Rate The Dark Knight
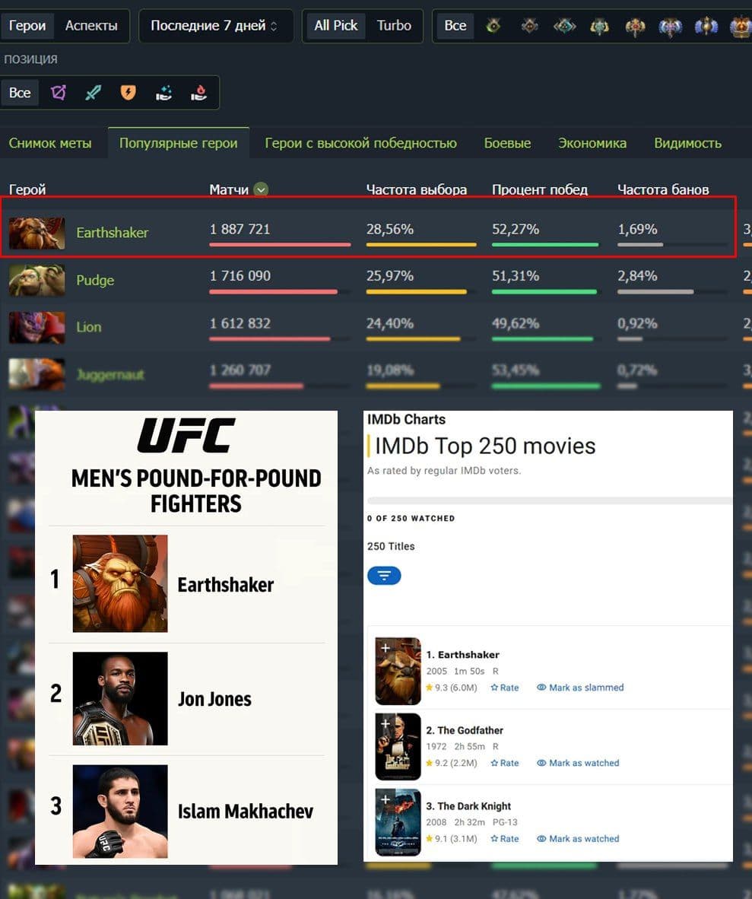Viewport: 752px width, 899px height. point(505,839)
